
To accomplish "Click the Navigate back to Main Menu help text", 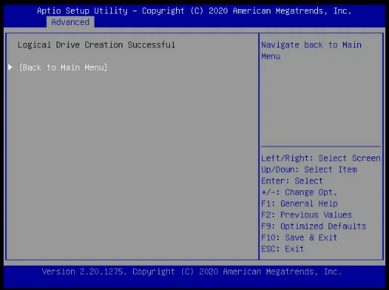I will (311, 51).
